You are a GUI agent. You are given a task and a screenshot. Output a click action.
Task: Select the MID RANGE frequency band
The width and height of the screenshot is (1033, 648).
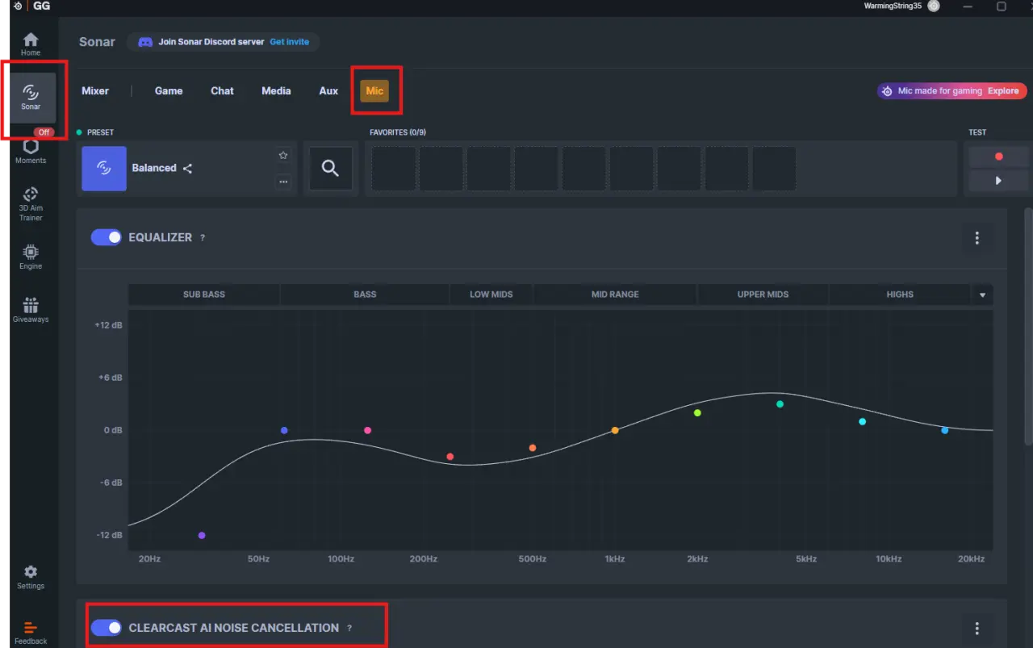click(615, 295)
